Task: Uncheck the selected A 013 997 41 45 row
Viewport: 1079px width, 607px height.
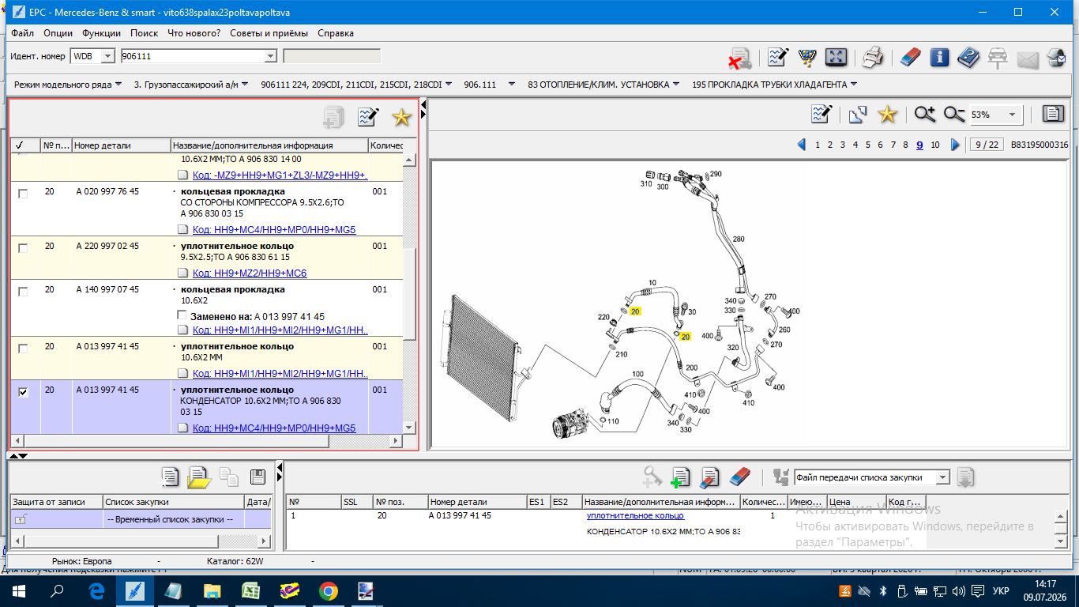Action: [23, 392]
